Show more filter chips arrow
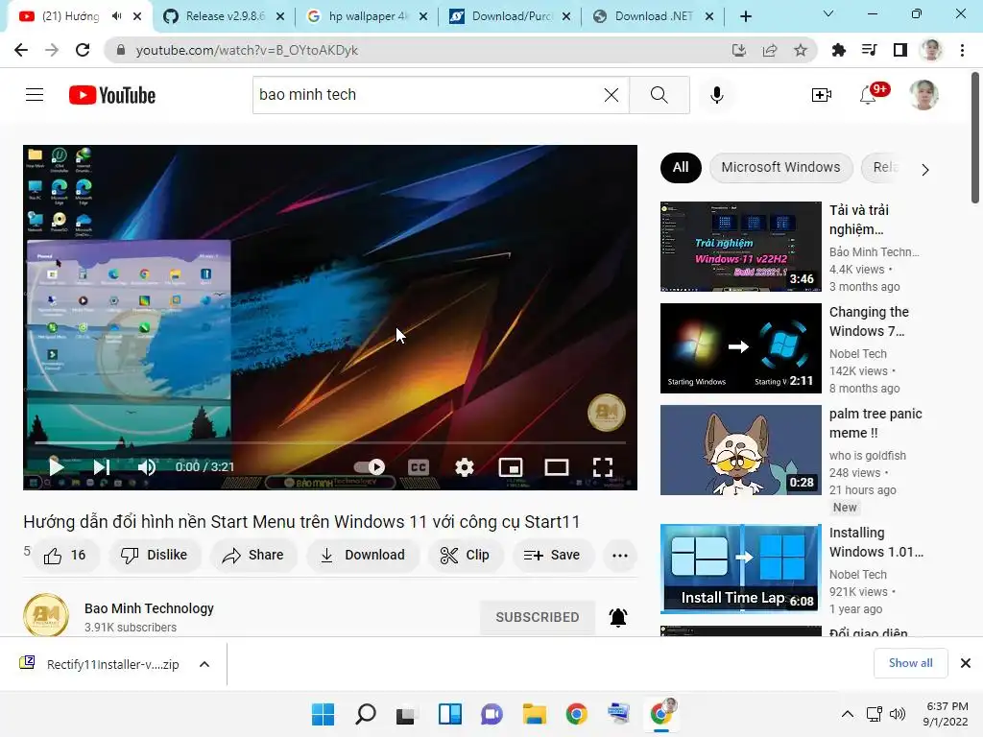This screenshot has height=737, width=983. pos(925,169)
